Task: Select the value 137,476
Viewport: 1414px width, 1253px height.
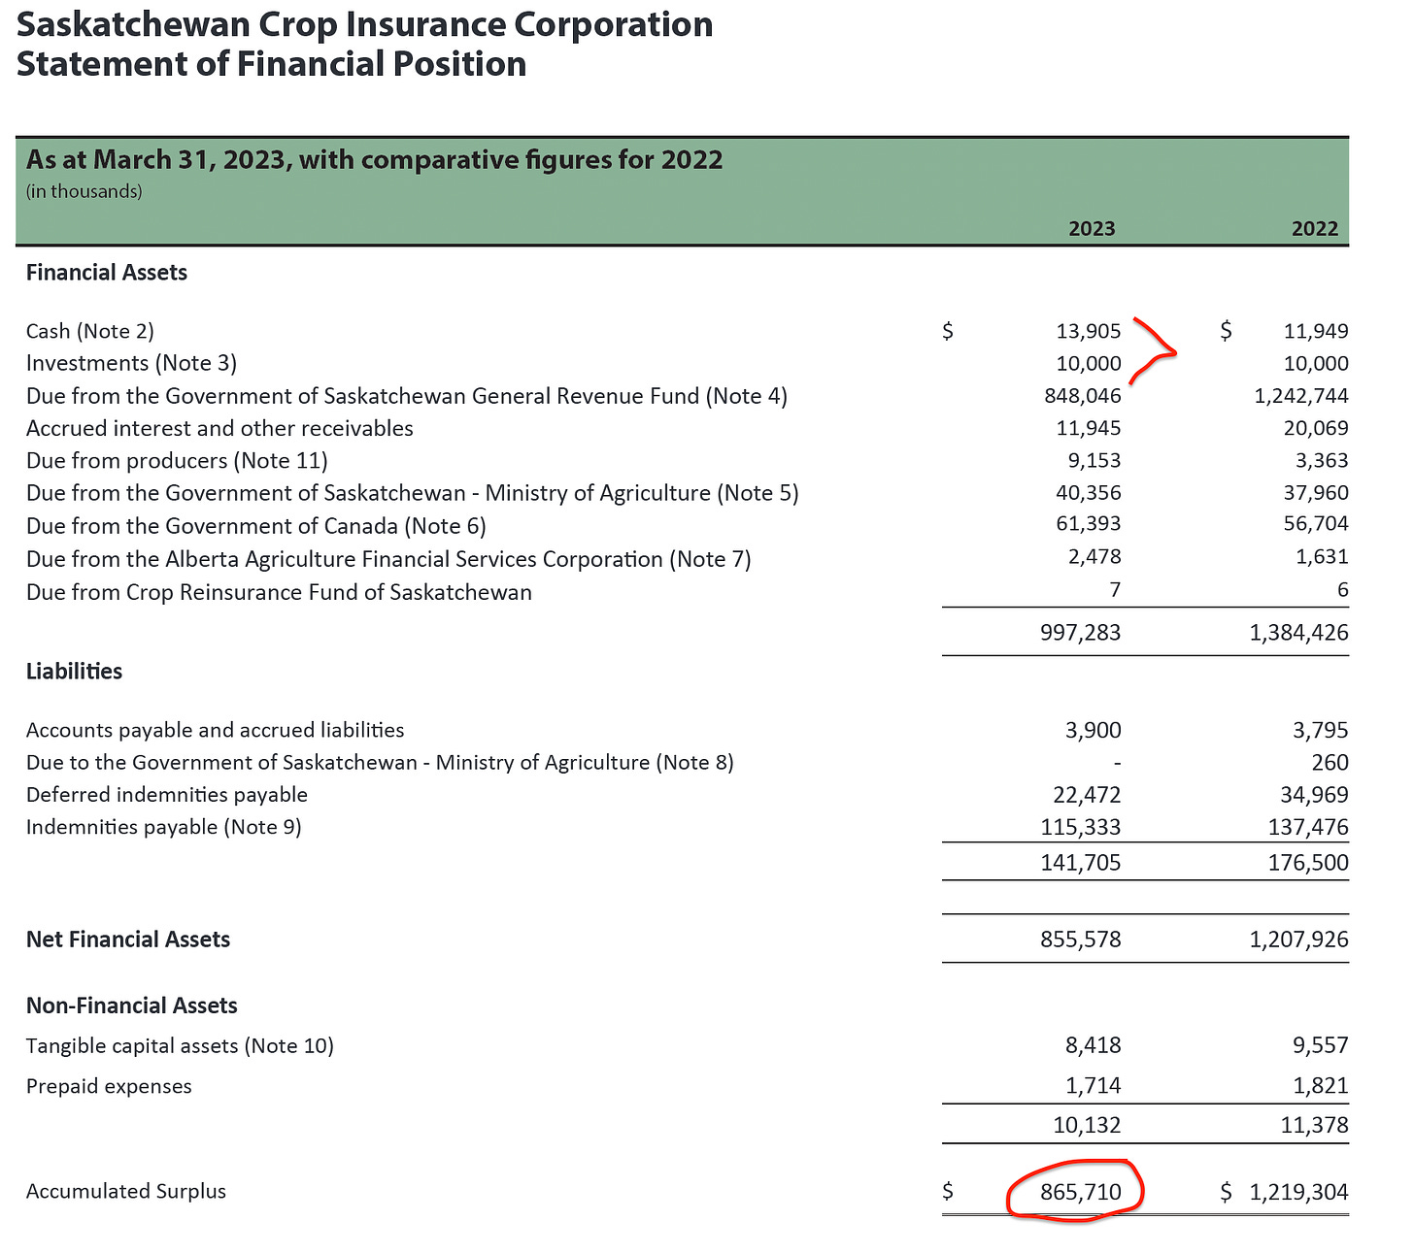Action: point(1308,827)
